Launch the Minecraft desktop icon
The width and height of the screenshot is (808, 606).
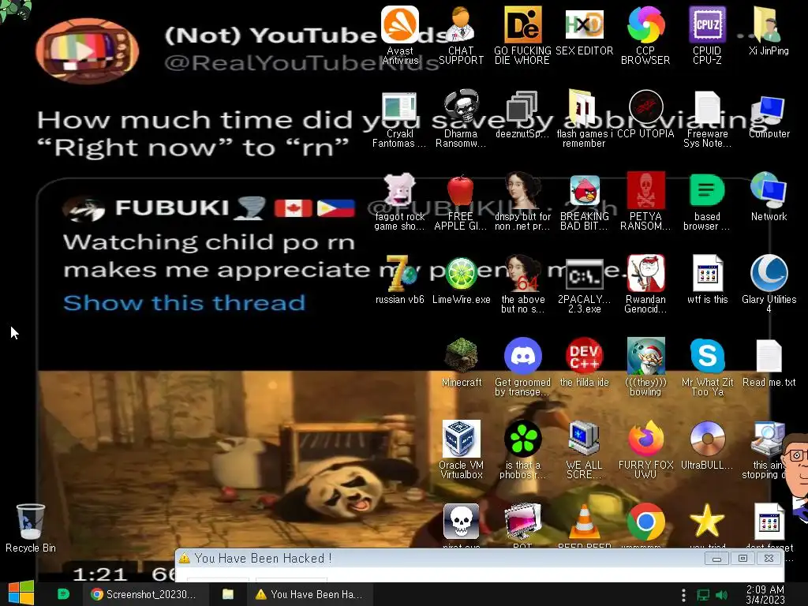[461, 363]
